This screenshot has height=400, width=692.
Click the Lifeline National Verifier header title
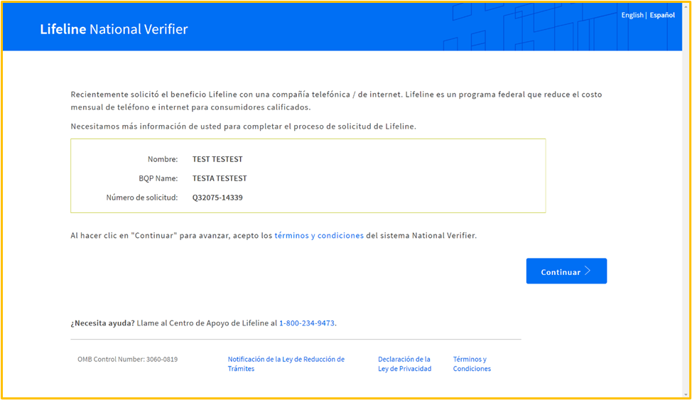pyautogui.click(x=114, y=29)
